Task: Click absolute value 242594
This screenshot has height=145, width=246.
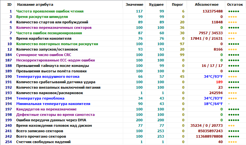Action: [x=216, y=93]
